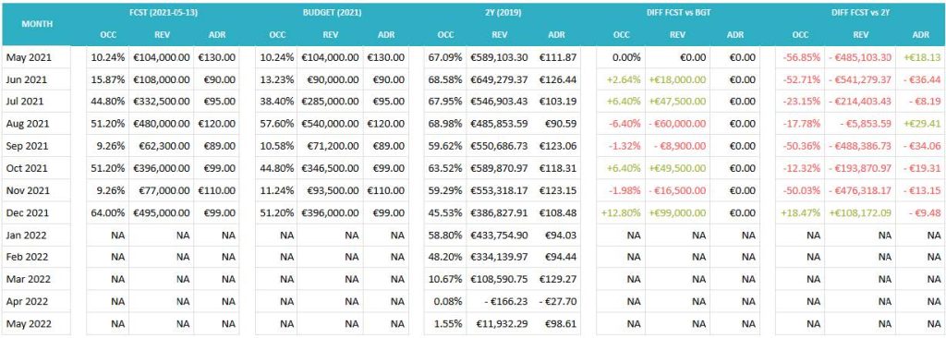The height and width of the screenshot is (338, 946).
Task: Click the DIFF FCST vs BGT header
Action: [x=678, y=12]
